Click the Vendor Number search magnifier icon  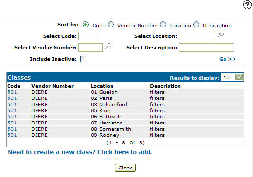[108, 46]
